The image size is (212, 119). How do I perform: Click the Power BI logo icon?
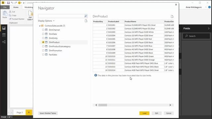tap(3, 3)
